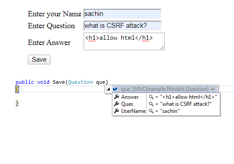Open visualizer dropdown arrow for Ques row
This screenshot has width=234, height=164.
[x=157, y=104]
